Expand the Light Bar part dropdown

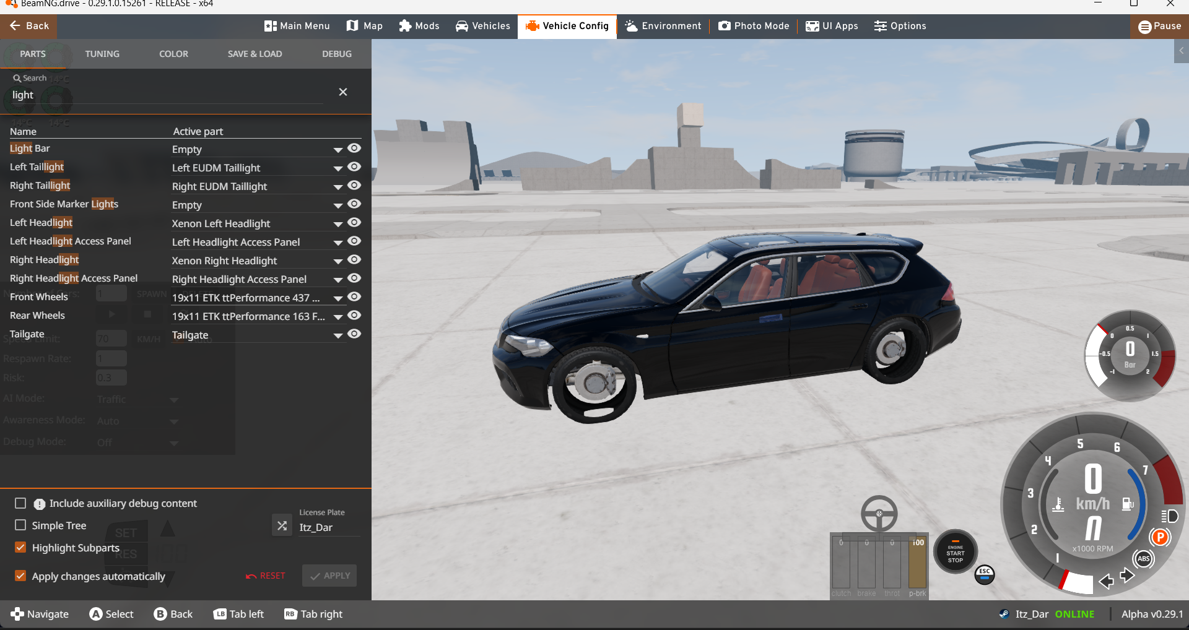coord(338,150)
